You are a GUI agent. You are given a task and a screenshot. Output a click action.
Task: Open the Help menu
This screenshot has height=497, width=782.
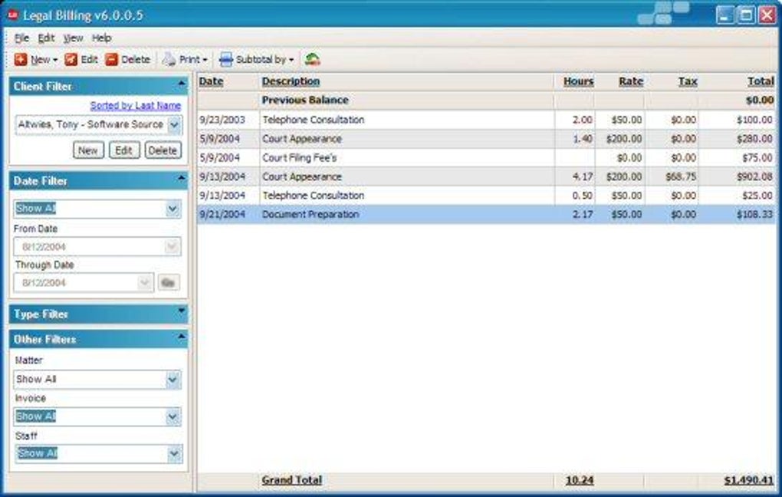coord(102,38)
